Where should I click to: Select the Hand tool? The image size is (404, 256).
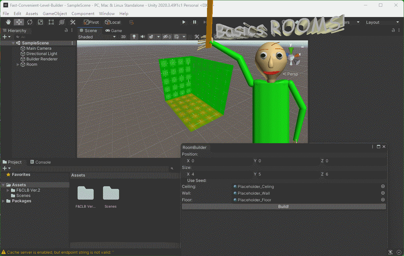(x=8, y=22)
